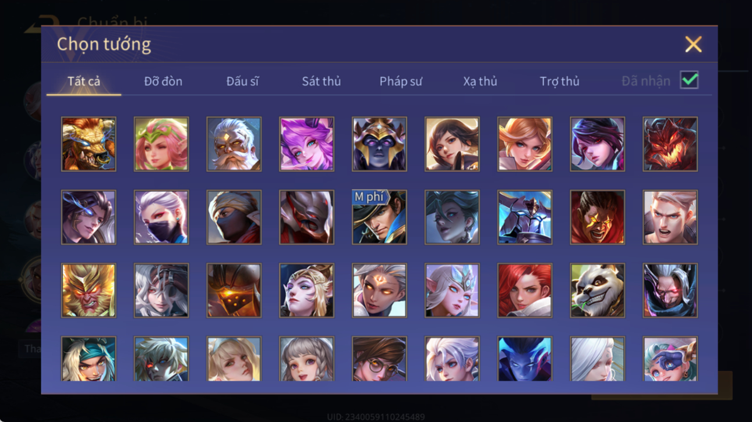Show the Pháp sư heroes tab

[401, 81]
